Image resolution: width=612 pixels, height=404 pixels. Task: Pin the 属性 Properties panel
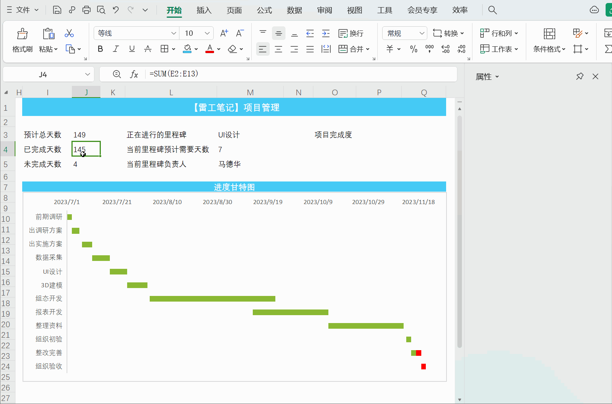pos(580,76)
